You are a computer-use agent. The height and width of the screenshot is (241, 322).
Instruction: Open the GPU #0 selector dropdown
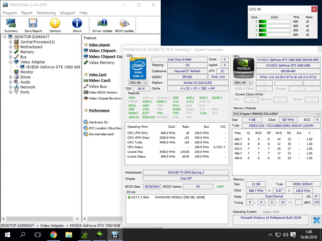[x=243, y=83]
